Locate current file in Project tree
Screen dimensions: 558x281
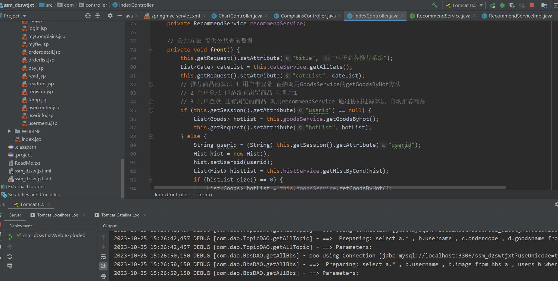click(x=88, y=16)
